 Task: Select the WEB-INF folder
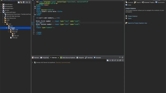coord(15,32)
